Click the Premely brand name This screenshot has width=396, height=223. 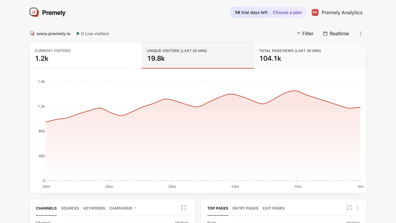click(54, 13)
